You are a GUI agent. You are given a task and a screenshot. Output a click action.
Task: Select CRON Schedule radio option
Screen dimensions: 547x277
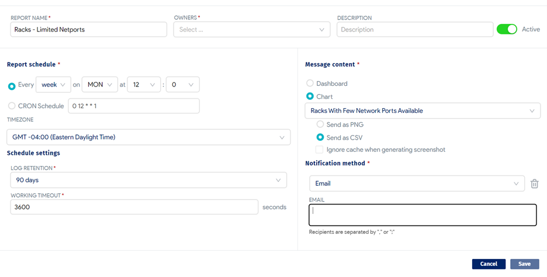coord(12,106)
